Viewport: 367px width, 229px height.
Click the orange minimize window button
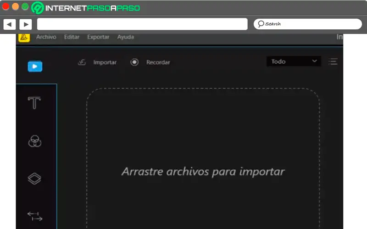[x=16, y=6]
